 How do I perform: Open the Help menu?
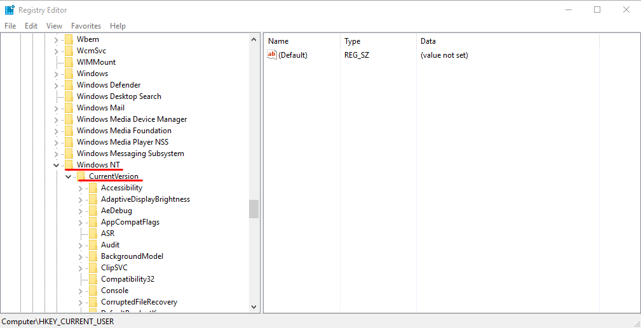point(118,26)
